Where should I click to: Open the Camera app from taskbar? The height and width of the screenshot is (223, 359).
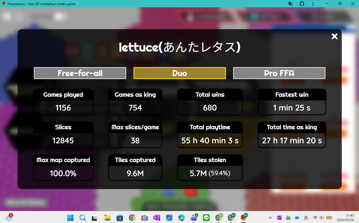(x=144, y=218)
